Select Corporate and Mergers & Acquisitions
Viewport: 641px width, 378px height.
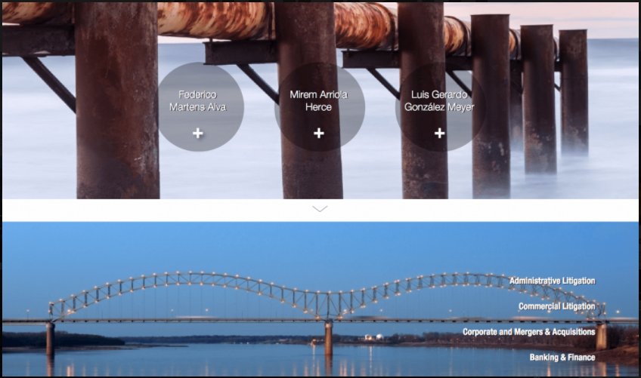click(x=529, y=332)
